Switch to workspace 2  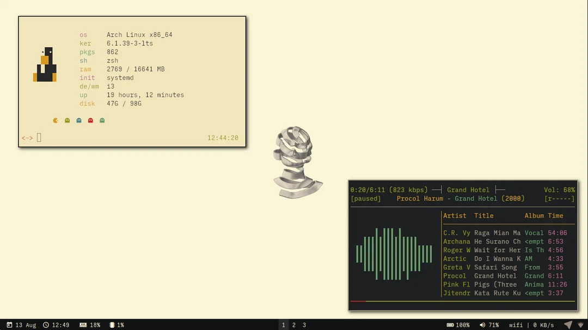[294, 325]
